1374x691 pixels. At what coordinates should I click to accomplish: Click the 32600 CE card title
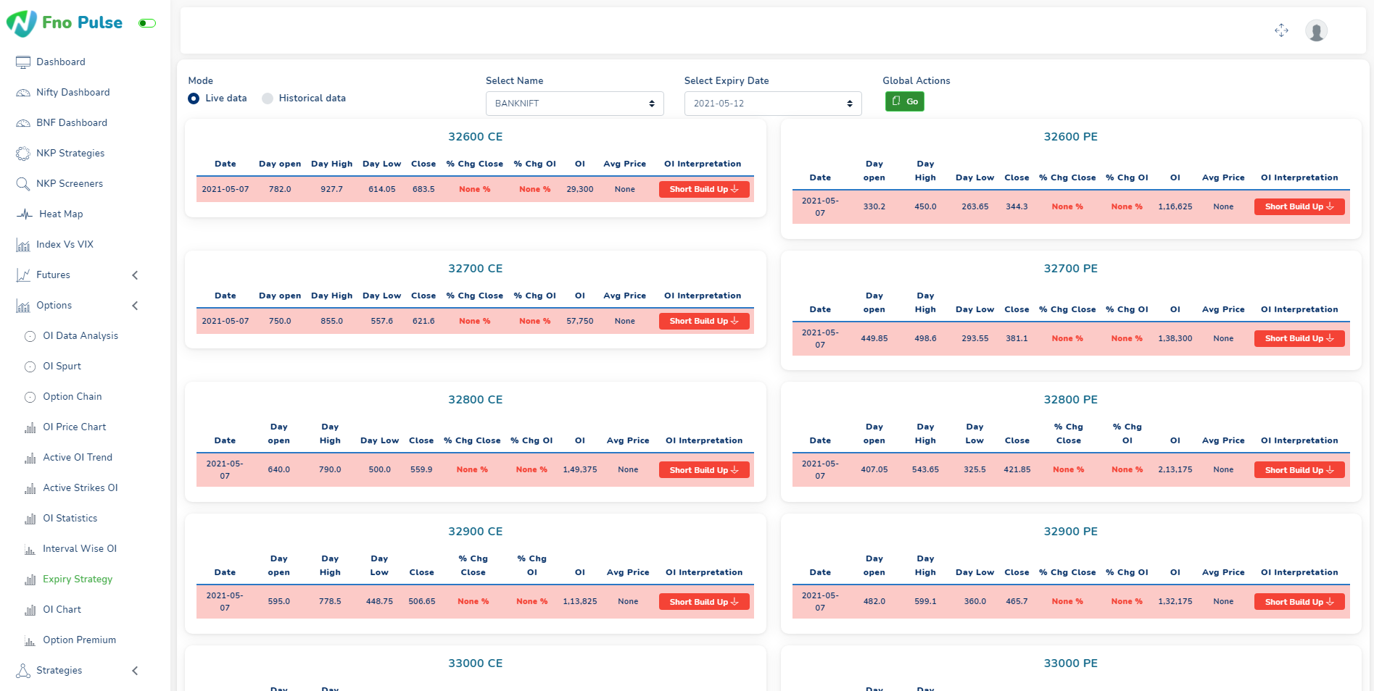coord(475,137)
